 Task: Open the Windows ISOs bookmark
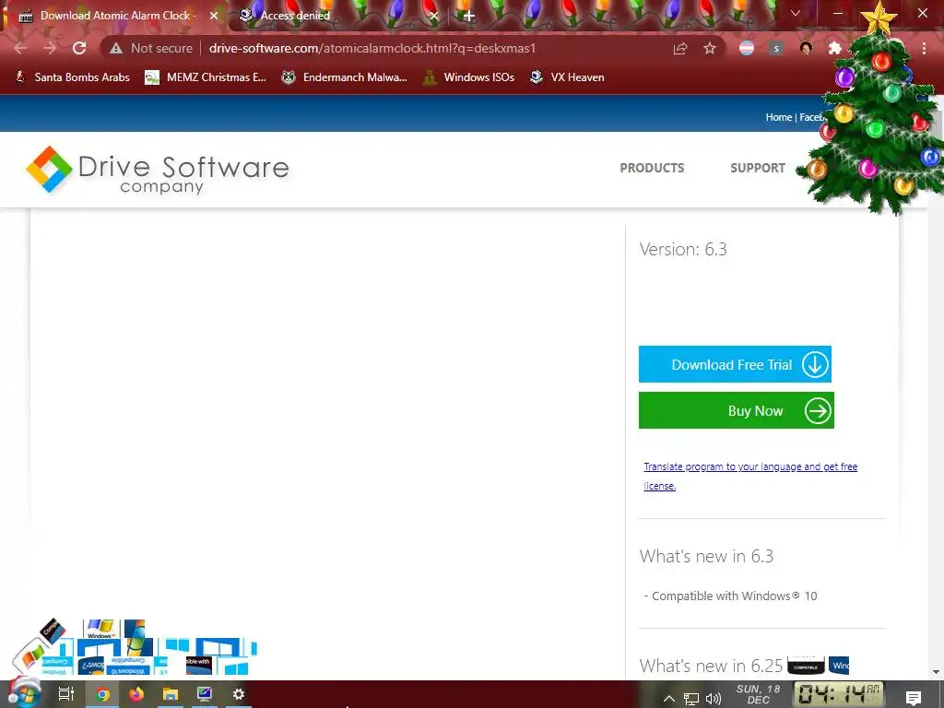click(x=469, y=77)
